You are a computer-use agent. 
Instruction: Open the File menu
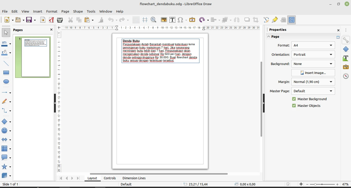[5, 11]
